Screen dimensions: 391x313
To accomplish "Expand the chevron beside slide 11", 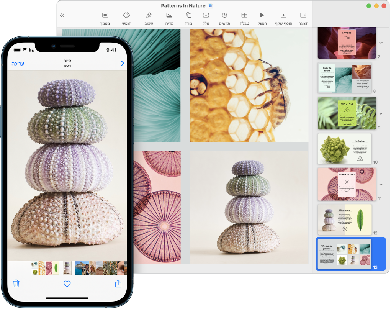I will click(x=380, y=184).
